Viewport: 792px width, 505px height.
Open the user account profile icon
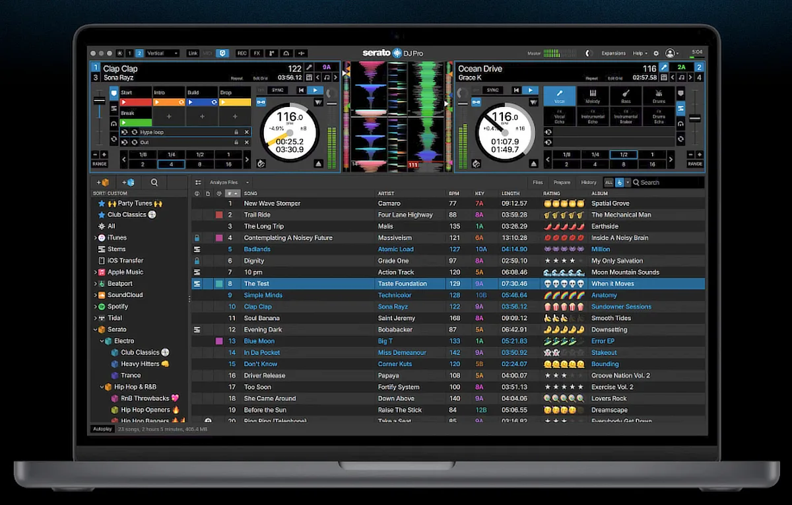click(670, 53)
